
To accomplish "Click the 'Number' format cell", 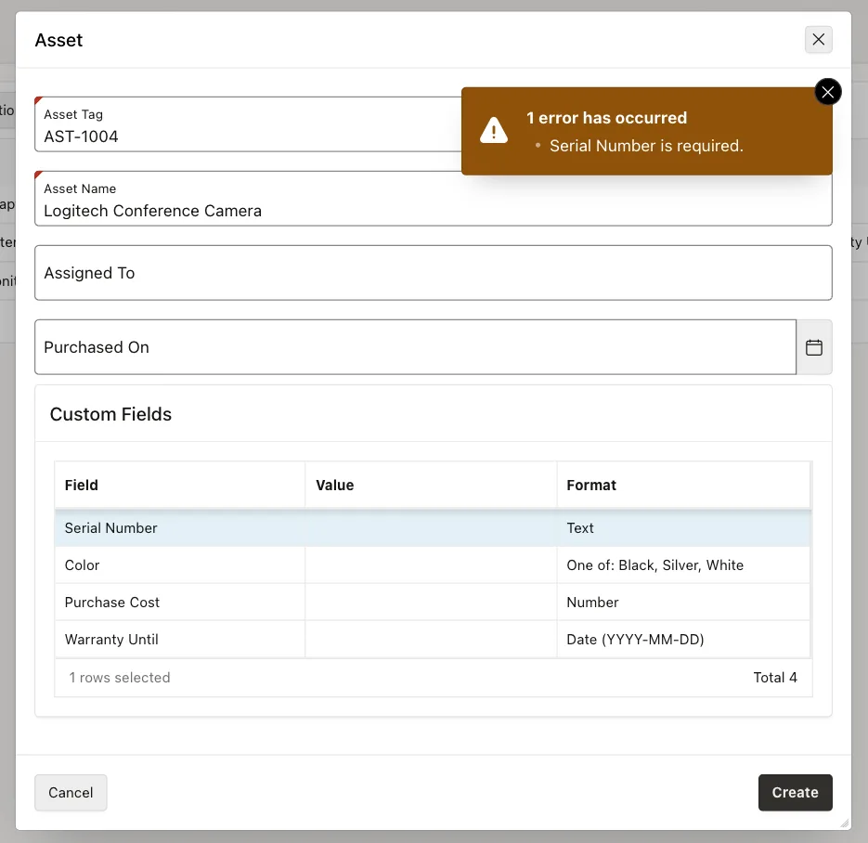I will click(x=683, y=603).
